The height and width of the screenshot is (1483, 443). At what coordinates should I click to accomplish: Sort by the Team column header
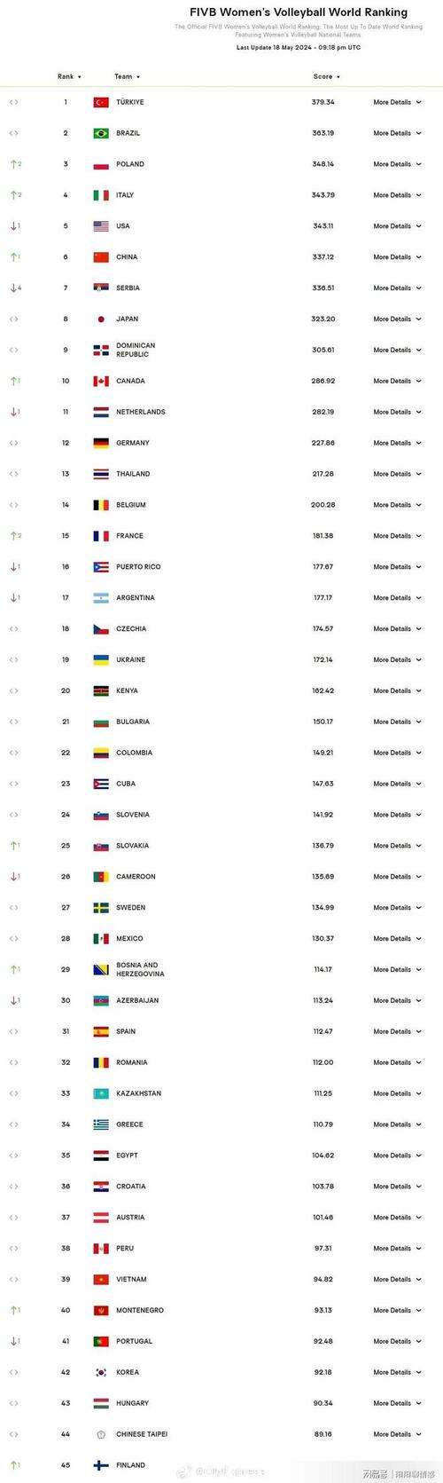[x=127, y=76]
